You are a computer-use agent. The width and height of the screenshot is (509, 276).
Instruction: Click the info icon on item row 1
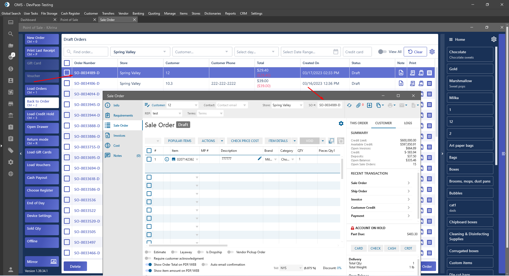(x=167, y=159)
